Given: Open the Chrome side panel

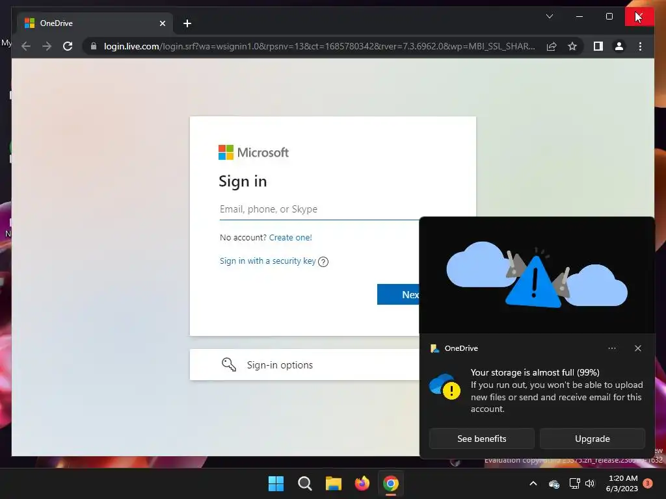Looking at the screenshot, I should click(x=598, y=46).
